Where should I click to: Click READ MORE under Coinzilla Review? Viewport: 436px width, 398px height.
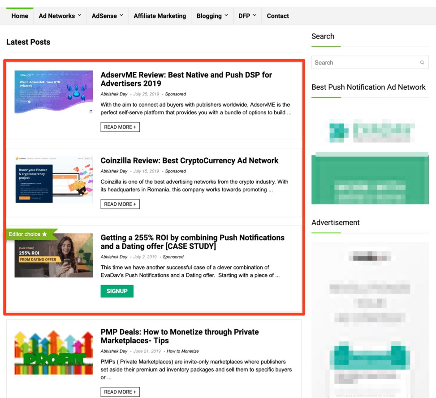point(120,204)
